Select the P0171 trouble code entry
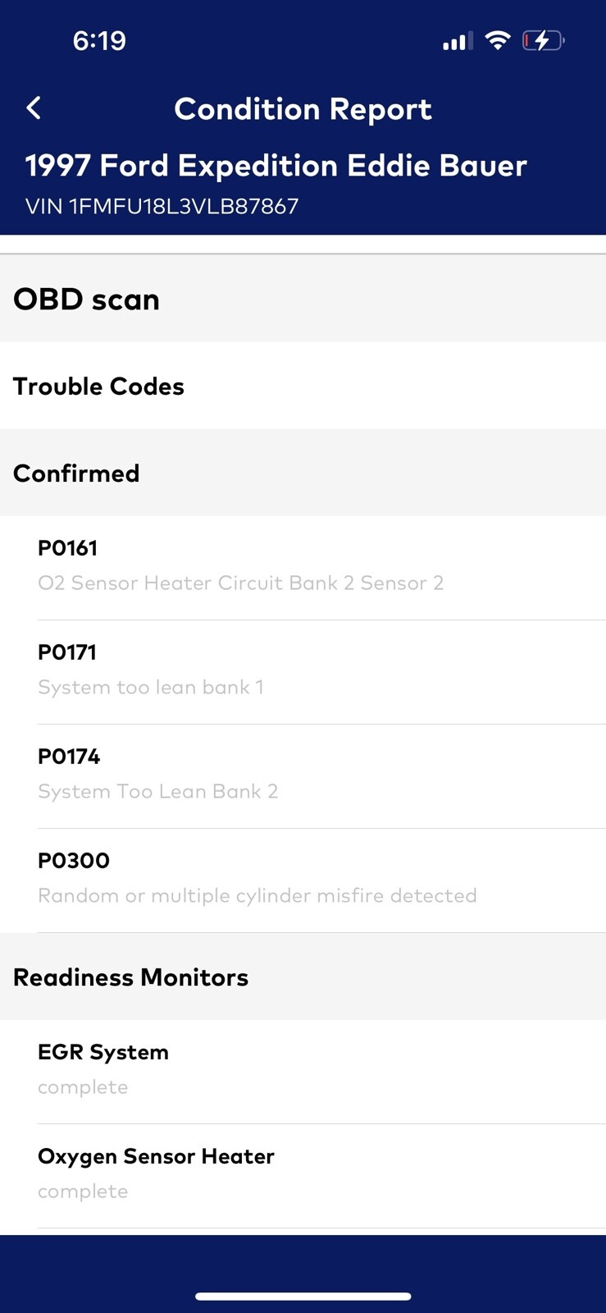The height and width of the screenshot is (1313, 606). 303,670
